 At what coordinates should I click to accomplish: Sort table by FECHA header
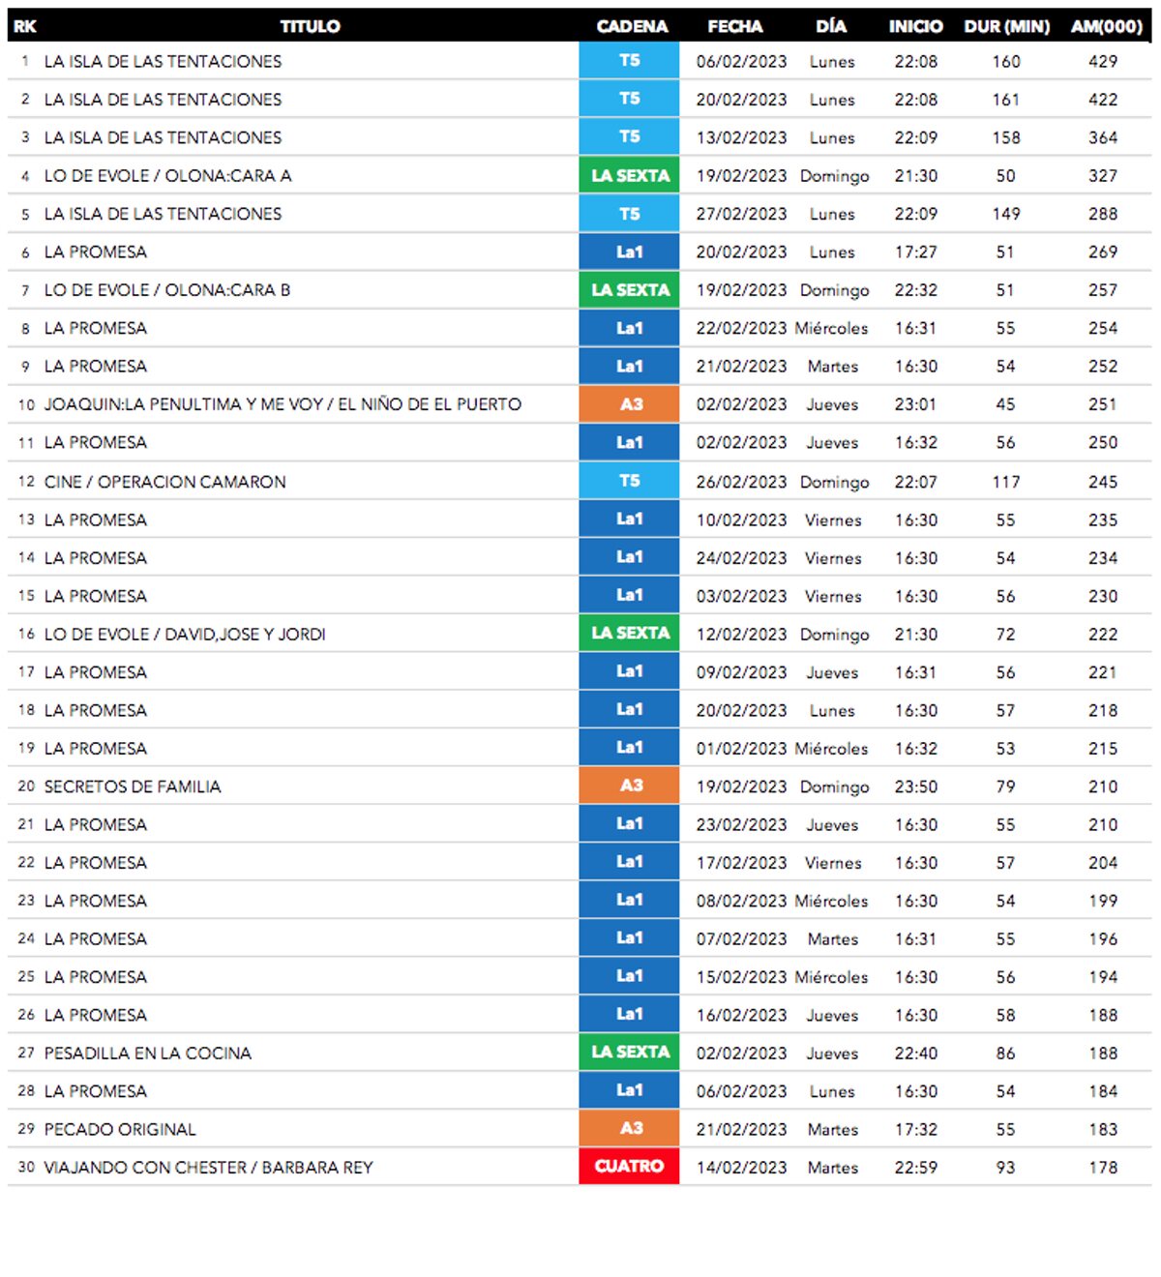point(735,26)
